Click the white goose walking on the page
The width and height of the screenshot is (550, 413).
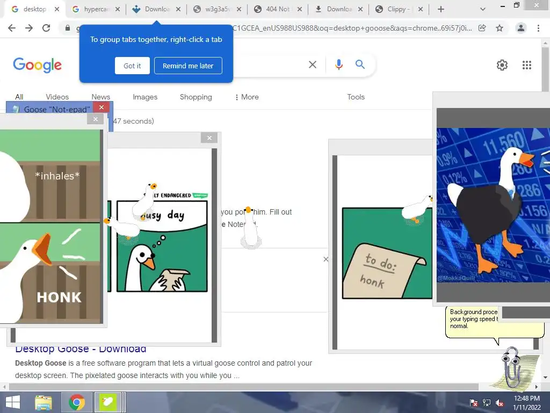click(x=250, y=228)
